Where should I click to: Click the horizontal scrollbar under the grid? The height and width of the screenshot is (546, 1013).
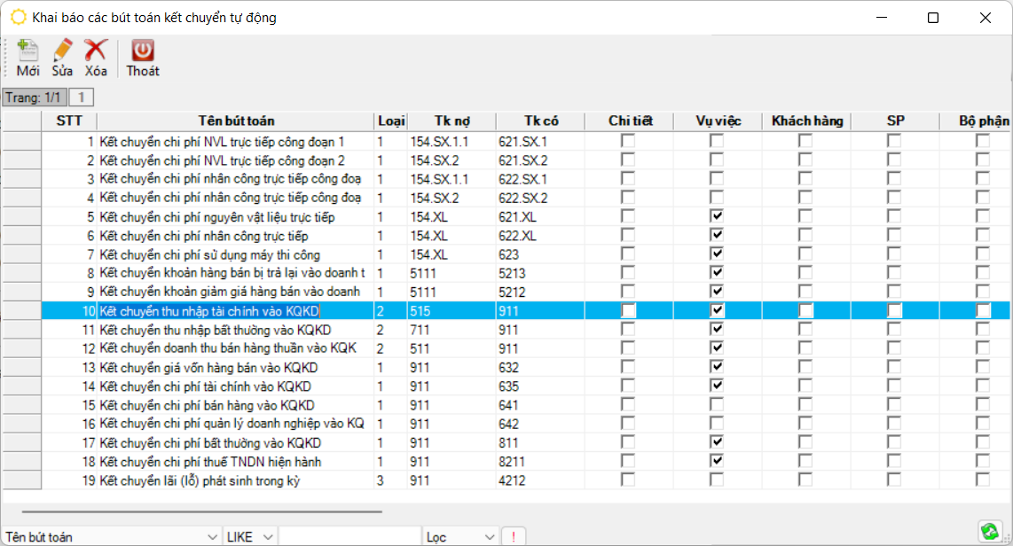point(202,511)
